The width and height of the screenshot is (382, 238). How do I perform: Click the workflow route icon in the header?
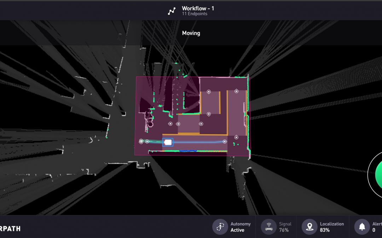(x=172, y=11)
